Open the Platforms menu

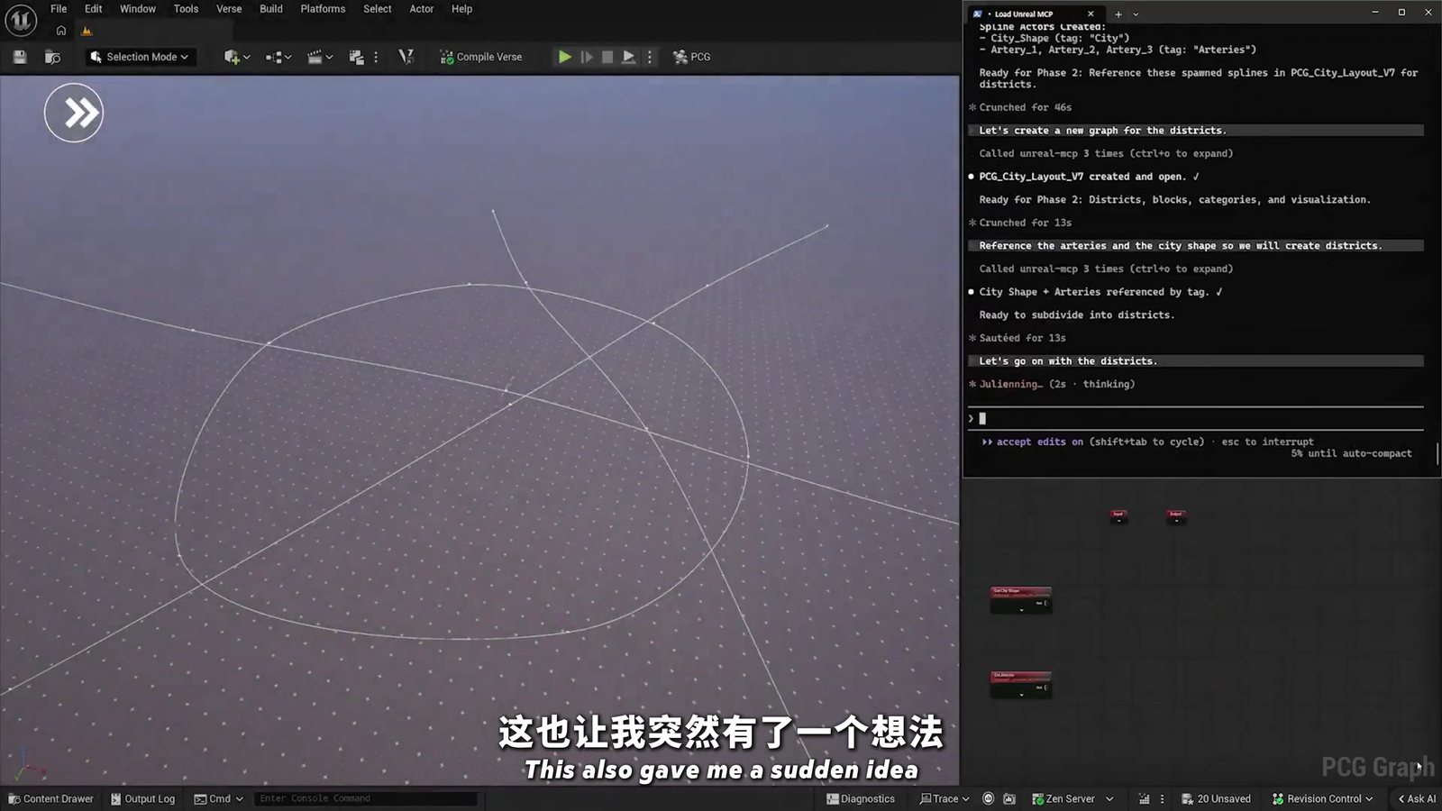[x=323, y=9]
